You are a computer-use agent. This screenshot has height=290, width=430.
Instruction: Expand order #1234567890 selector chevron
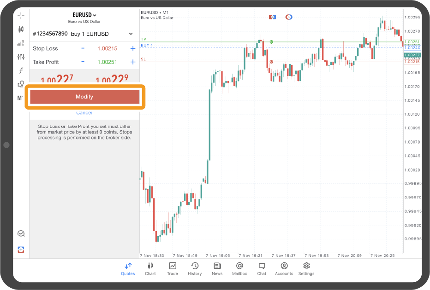point(131,34)
